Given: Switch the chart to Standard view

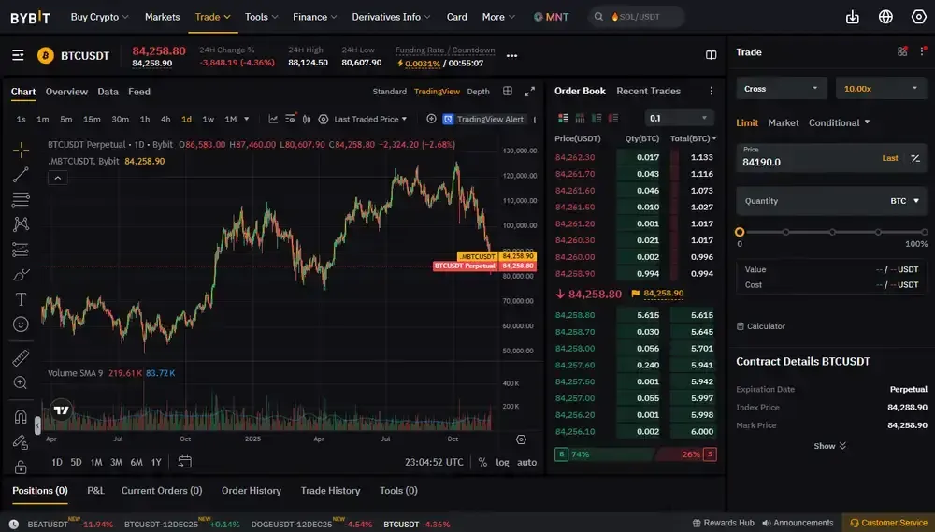Looking at the screenshot, I should [389, 92].
